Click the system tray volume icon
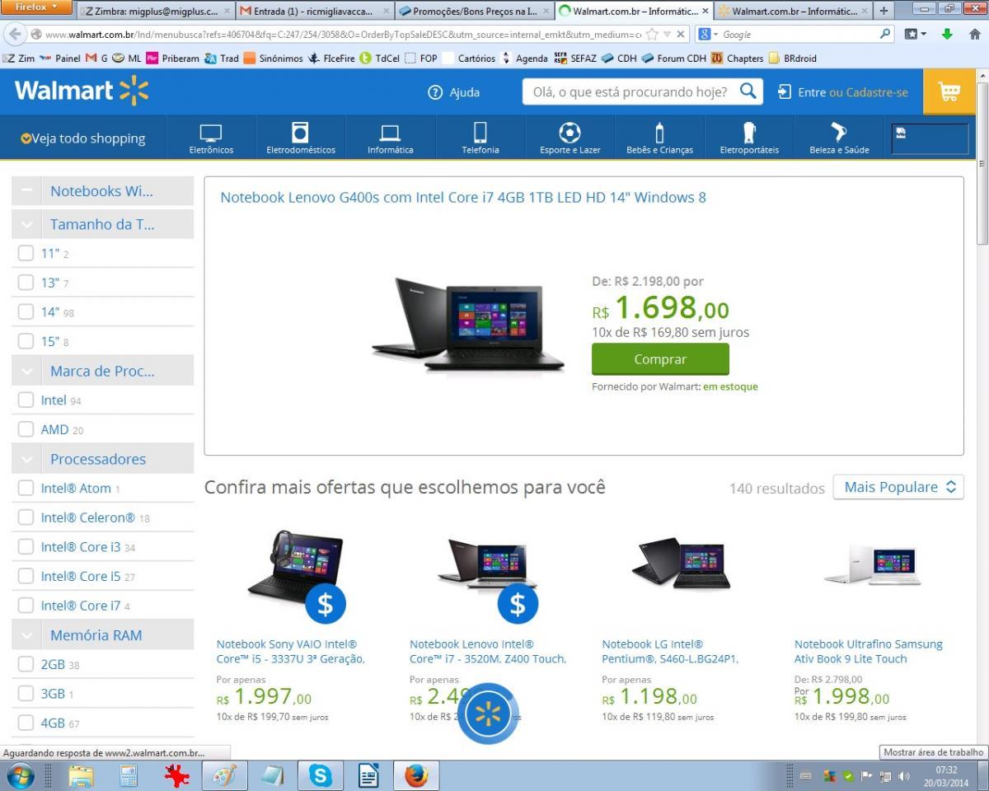989x791 pixels. click(904, 776)
